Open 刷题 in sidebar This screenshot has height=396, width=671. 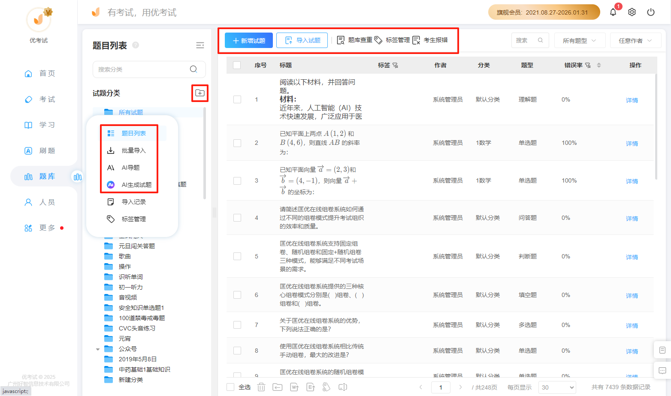click(x=39, y=150)
